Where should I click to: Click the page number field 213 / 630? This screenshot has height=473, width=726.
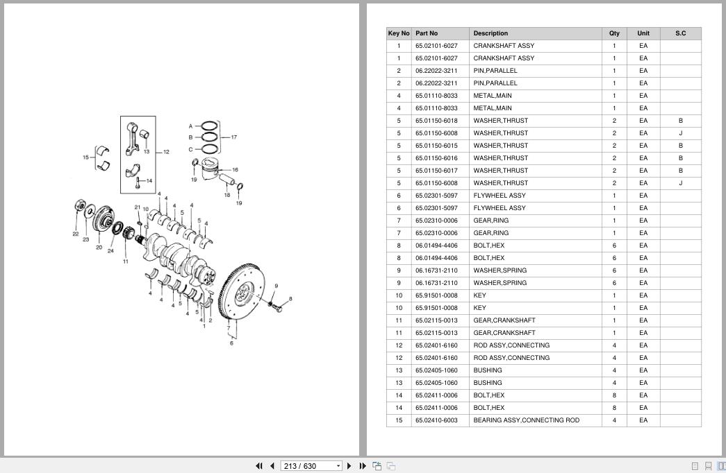pos(308,466)
